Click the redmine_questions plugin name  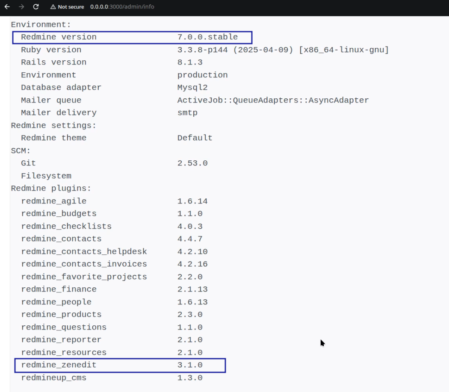tap(64, 327)
